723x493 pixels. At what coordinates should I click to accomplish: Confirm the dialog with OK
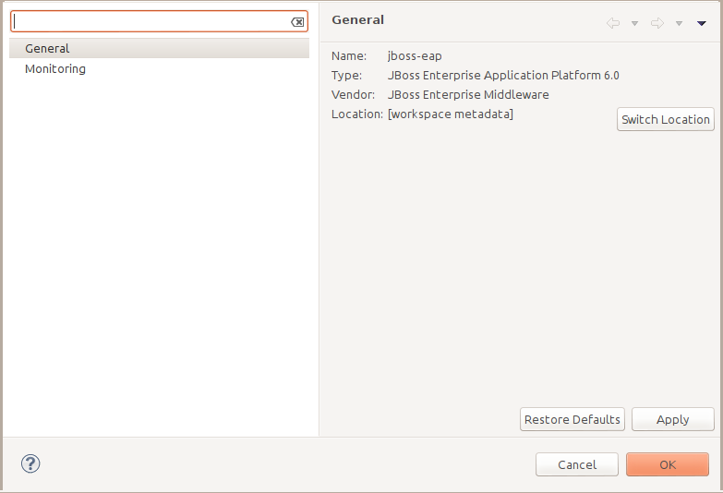(668, 464)
